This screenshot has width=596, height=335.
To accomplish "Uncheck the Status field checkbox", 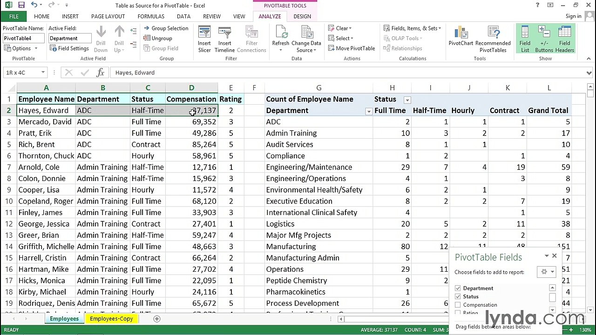I will (x=458, y=297).
